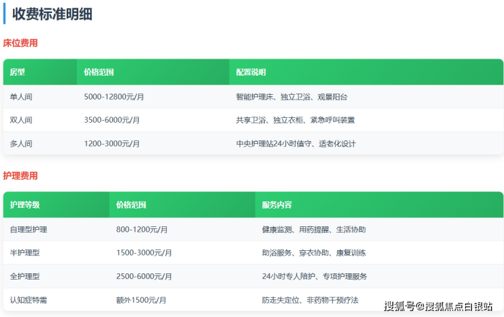Click the 配置说明 column header
This screenshot has height=317, width=504.
coord(251,72)
